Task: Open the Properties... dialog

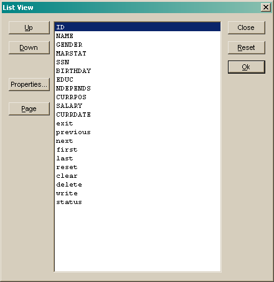Action: point(29,84)
